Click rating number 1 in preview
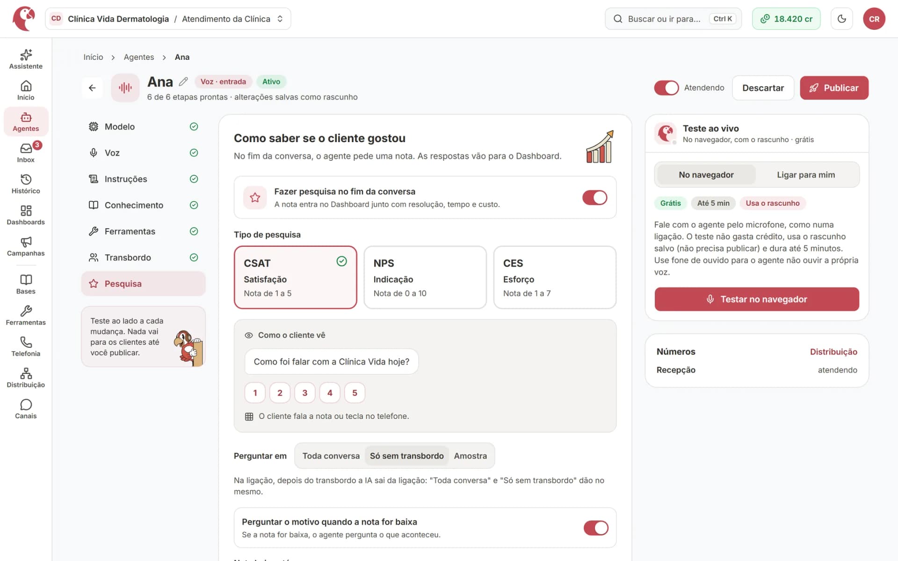Viewport: 898px width, 561px height. pyautogui.click(x=255, y=393)
